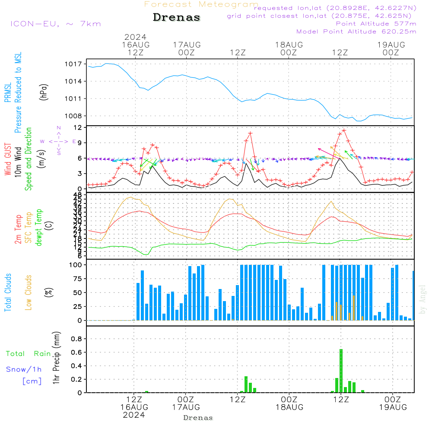Viewport: 432px width, 432px height.
Task: Click the '2024' year under bottom 16AUG
Action: coord(134,415)
